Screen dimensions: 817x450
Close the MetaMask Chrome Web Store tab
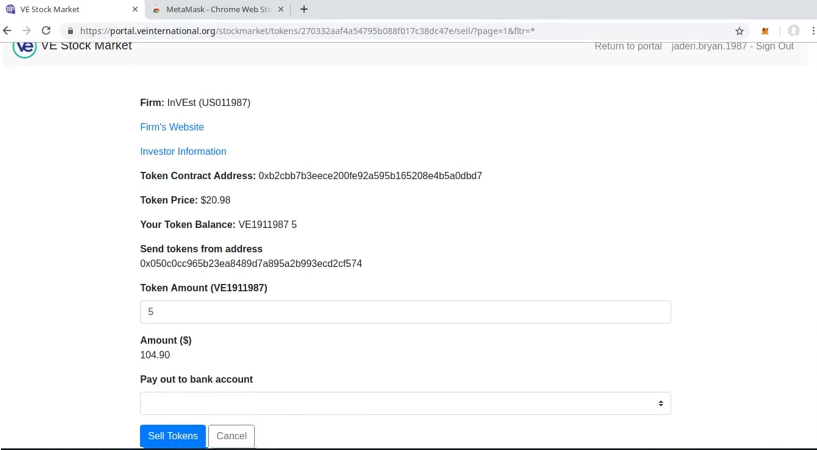point(281,9)
